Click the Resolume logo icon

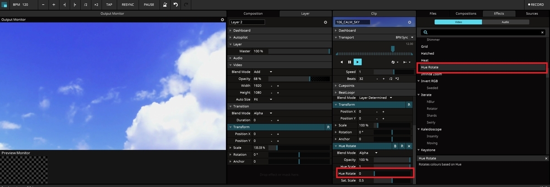click(5, 4)
